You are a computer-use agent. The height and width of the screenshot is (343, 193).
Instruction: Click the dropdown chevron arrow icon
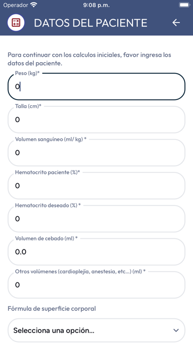click(176, 330)
